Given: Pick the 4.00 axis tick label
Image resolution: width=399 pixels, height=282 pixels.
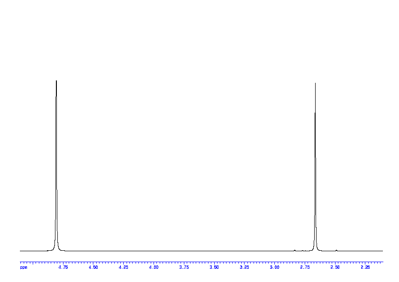Looking at the screenshot, I should point(154,267).
